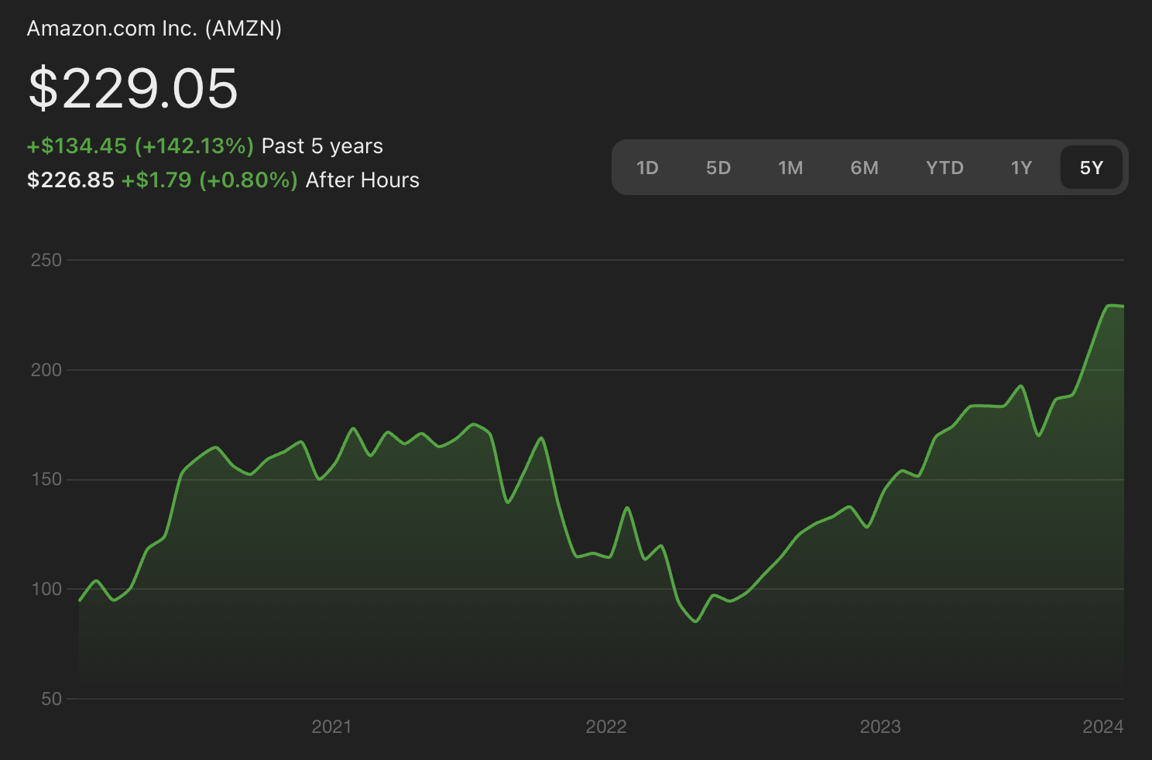Image resolution: width=1152 pixels, height=760 pixels.
Task: Click the Amazon.com Inc. (AMZN) title
Action: [x=154, y=29]
